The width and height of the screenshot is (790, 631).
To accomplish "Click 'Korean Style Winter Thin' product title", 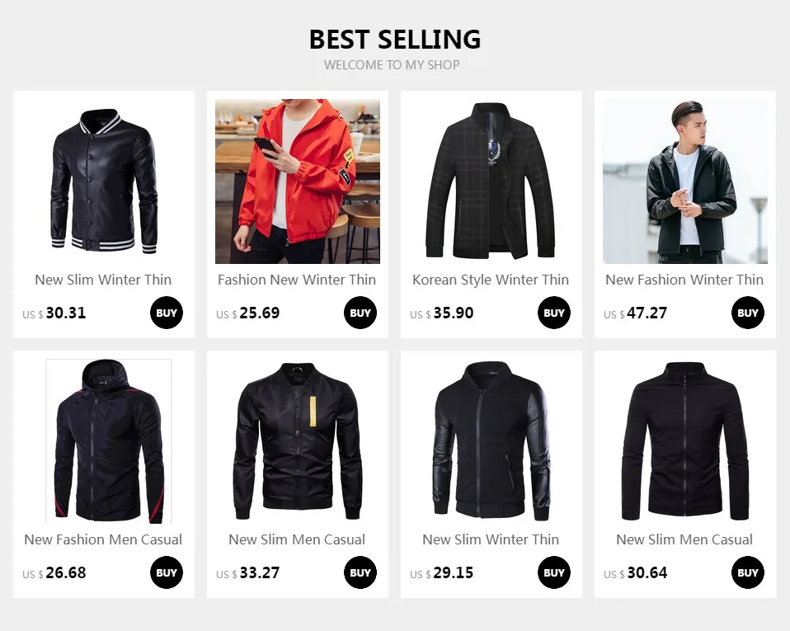I will 491,280.
